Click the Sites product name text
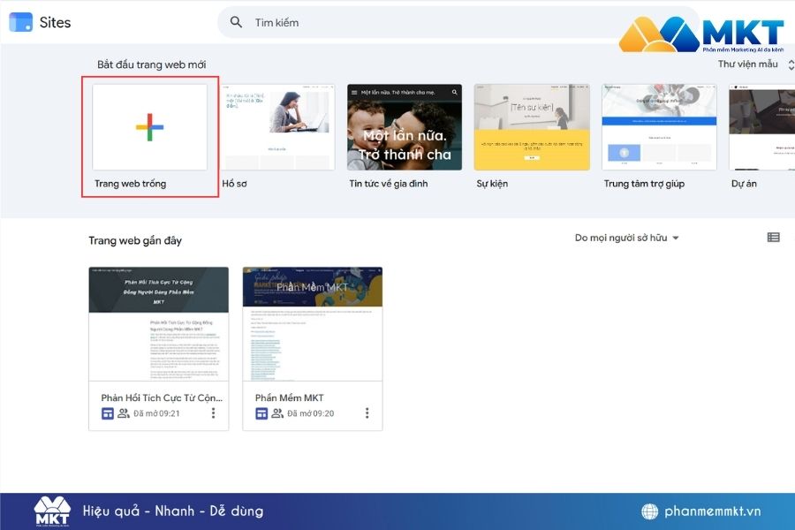795x530 pixels. (x=56, y=22)
